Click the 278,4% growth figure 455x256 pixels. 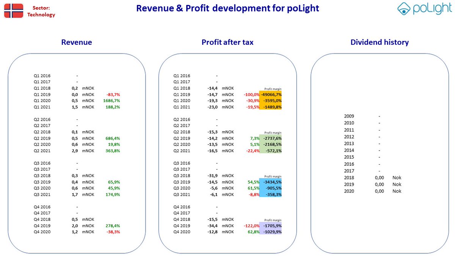113,226
